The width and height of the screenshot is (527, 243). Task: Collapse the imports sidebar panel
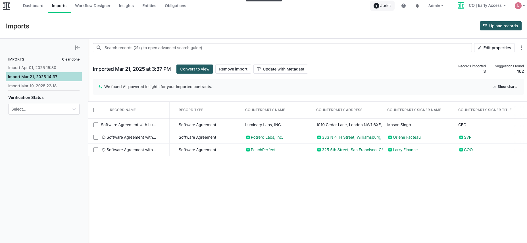pyautogui.click(x=77, y=48)
